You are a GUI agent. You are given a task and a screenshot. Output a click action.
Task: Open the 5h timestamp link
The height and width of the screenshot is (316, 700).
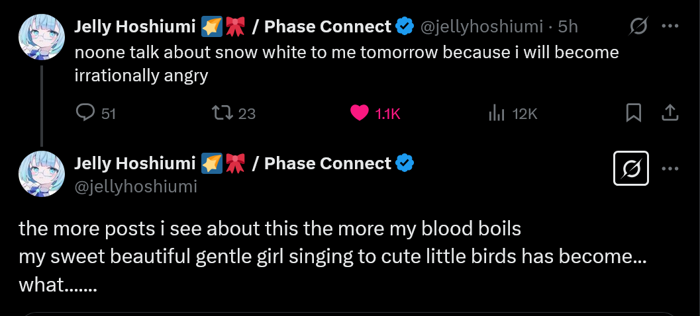pyautogui.click(x=568, y=26)
